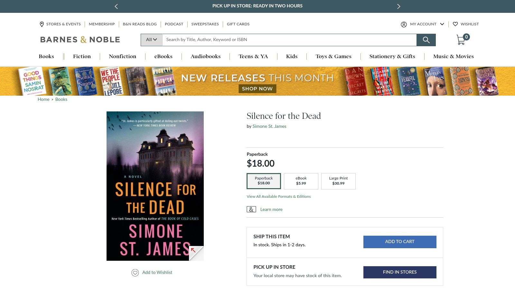515x289 pixels.
Task: Open the Teens & YA menu
Action: coord(253,57)
